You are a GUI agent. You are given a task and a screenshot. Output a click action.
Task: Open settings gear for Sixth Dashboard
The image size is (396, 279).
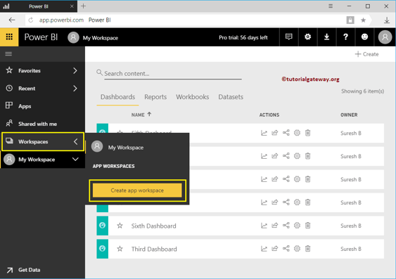click(297, 226)
